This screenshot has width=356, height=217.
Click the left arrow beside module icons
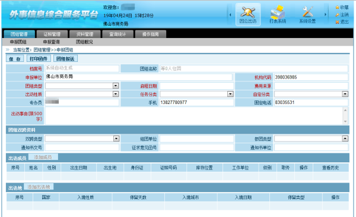pyautogui.click(x=230, y=15)
